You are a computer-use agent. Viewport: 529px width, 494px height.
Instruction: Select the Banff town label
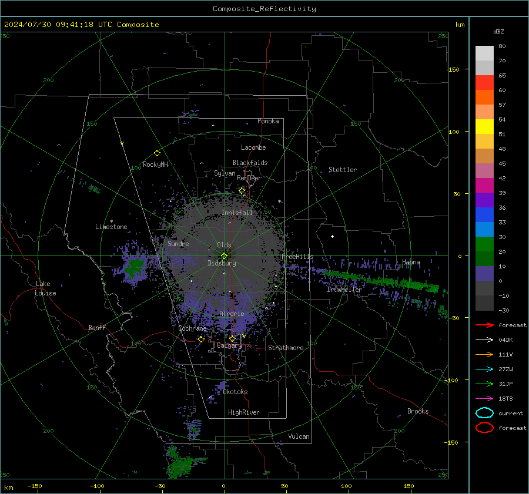97,327
